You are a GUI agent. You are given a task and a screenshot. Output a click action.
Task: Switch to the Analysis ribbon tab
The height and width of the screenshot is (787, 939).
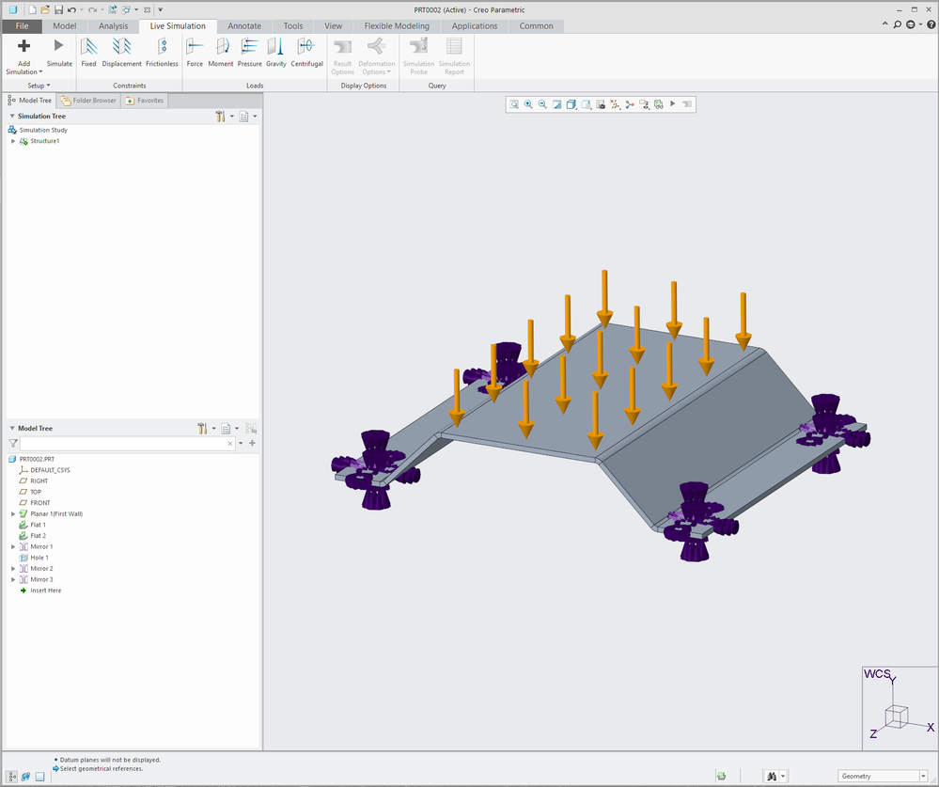[x=113, y=26]
